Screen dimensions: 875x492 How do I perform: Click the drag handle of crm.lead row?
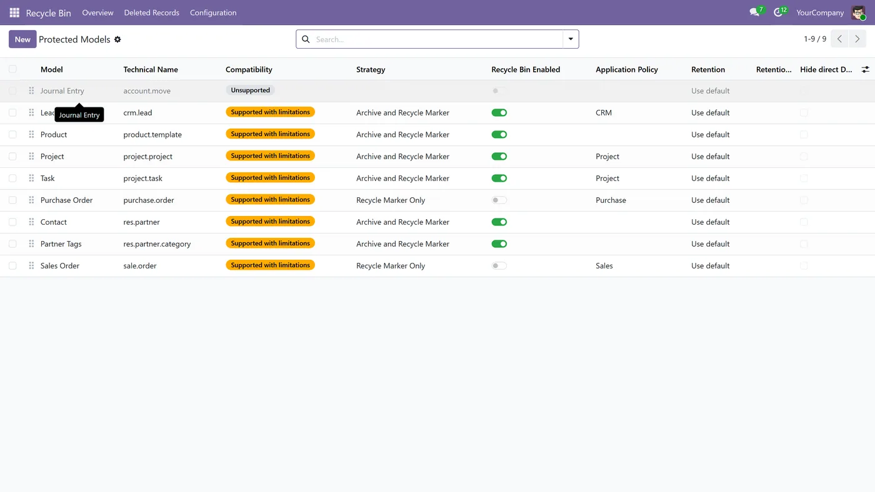point(31,112)
